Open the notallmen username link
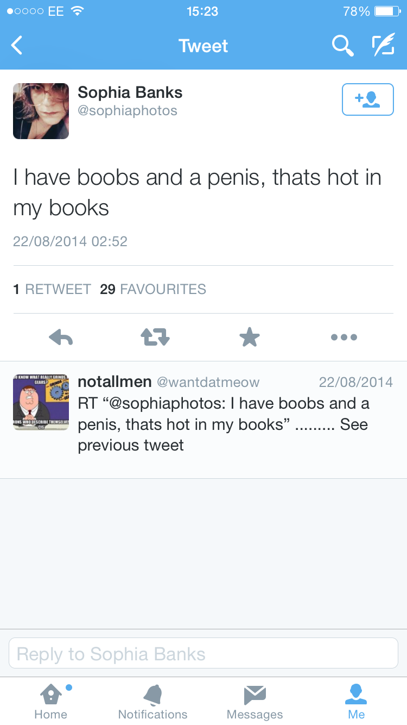 (x=115, y=382)
